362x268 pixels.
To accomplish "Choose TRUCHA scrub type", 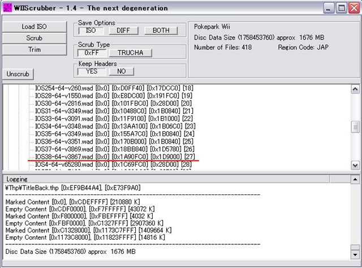I will [131, 53].
